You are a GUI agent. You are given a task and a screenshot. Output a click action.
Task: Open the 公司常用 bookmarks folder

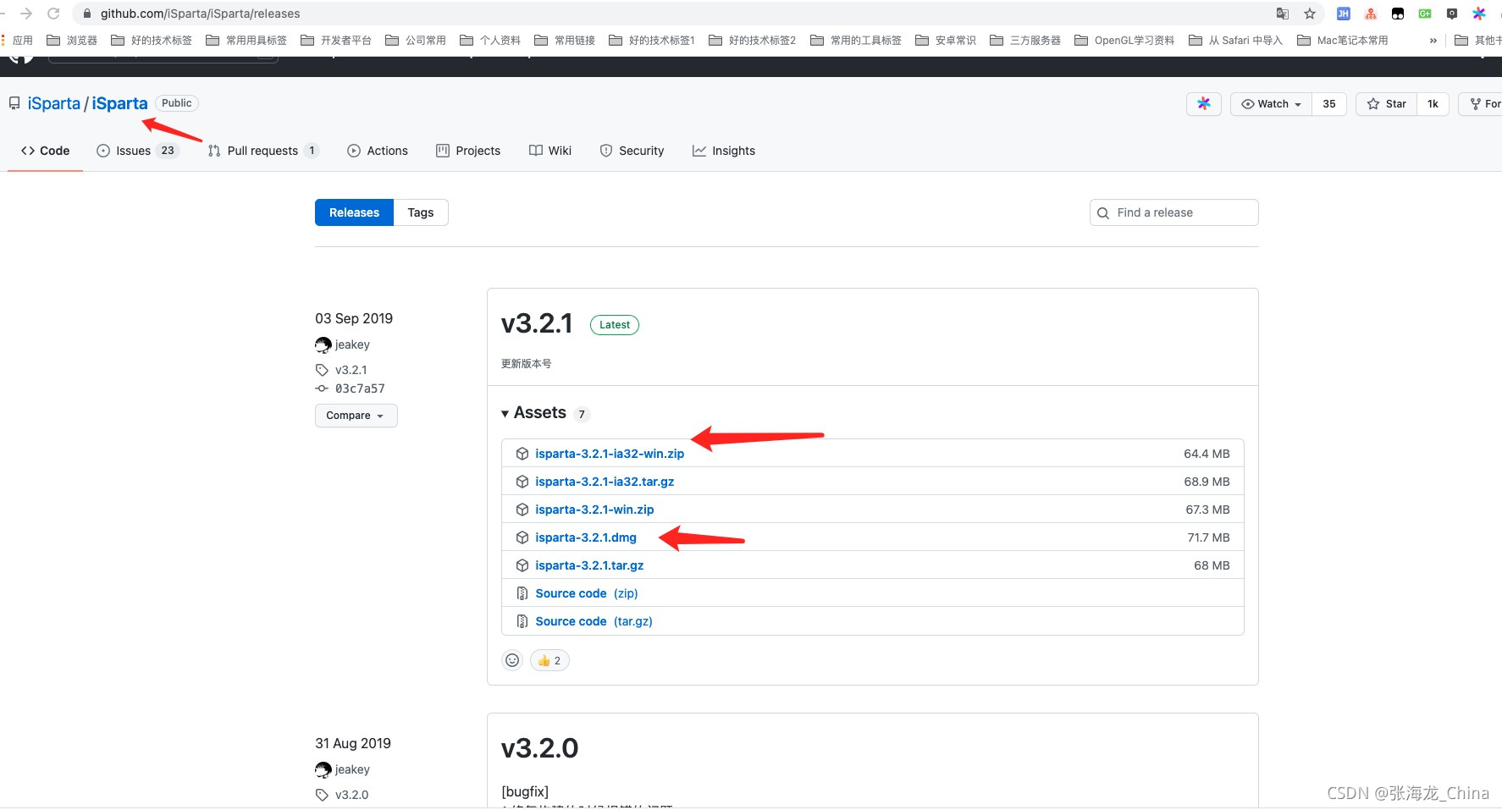416,40
